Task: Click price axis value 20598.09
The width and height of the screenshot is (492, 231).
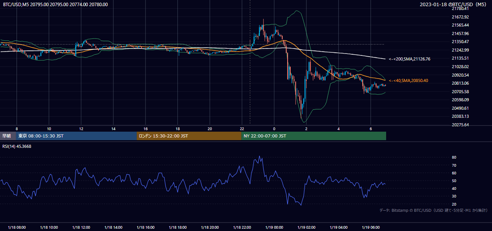Action: pos(460,100)
